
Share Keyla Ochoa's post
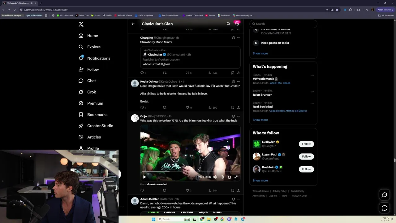(239, 107)
